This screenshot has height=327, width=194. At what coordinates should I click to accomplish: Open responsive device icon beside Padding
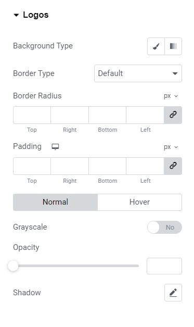(55, 147)
